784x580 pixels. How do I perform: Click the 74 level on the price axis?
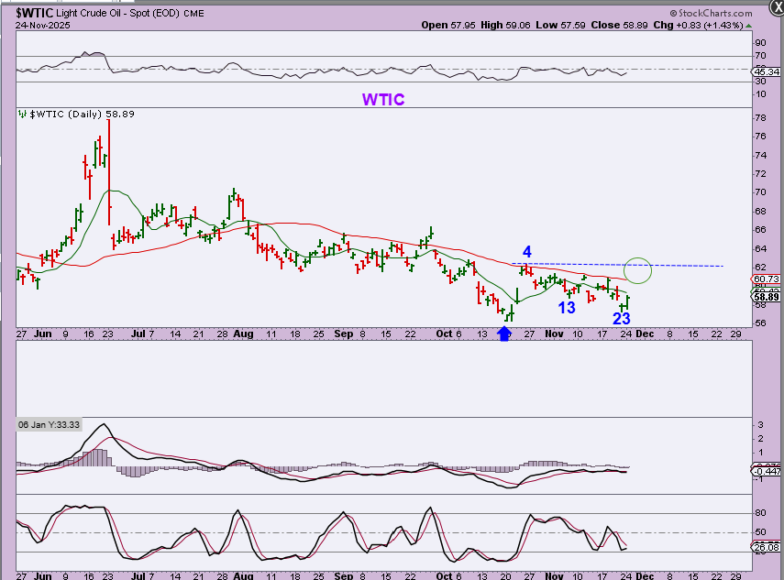coord(760,156)
